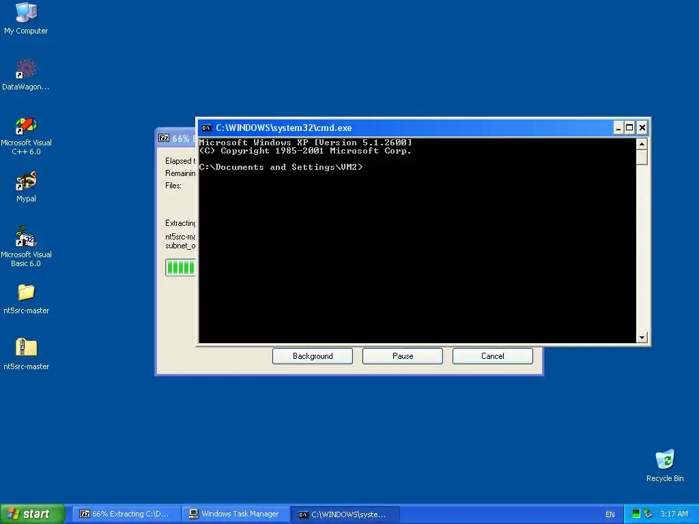
Task: Click the Background button in 7-Zip window
Action: coord(313,356)
